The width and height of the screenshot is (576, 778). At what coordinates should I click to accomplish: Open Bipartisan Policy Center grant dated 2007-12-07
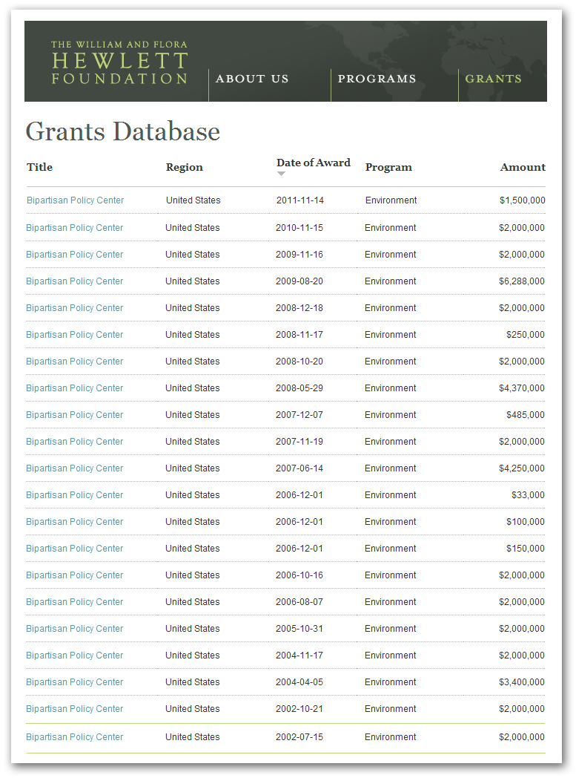tap(74, 415)
